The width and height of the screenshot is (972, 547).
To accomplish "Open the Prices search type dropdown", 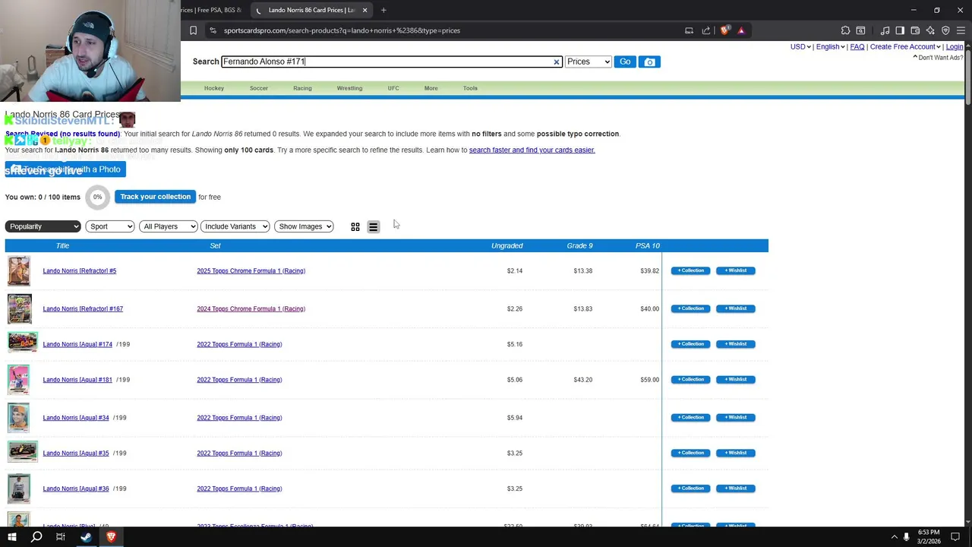I will 589,62.
